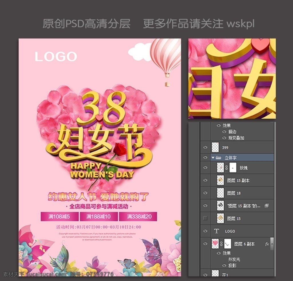Click the 图层 15 副本 的... layer thumbnail
This screenshot has width=293, height=281.
click(x=221, y=206)
